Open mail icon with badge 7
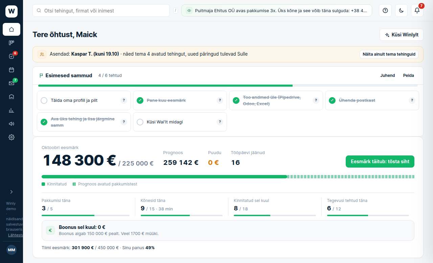Screen dimensions: 433x263 (x=12, y=83)
